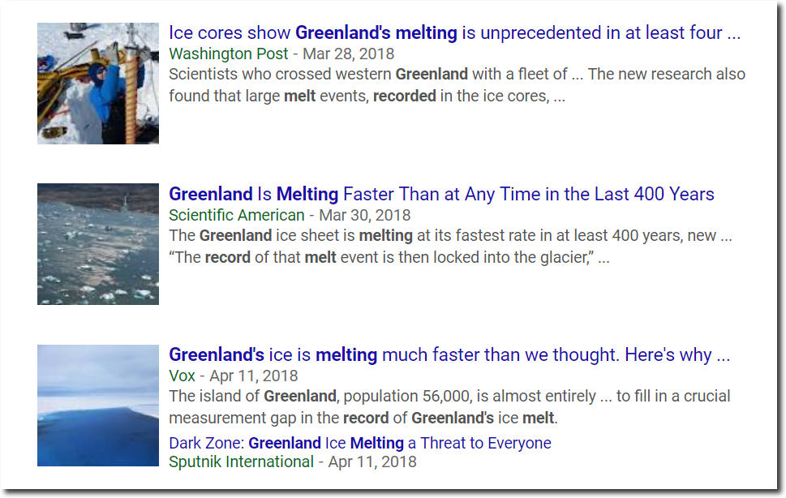Click the Mar 28, 2018 date
Screen dimensions: 786x498
(348, 54)
